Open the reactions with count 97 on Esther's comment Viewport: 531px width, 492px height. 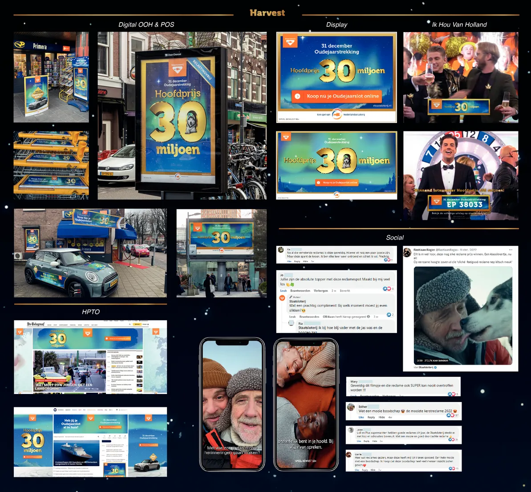pyautogui.click(x=453, y=415)
